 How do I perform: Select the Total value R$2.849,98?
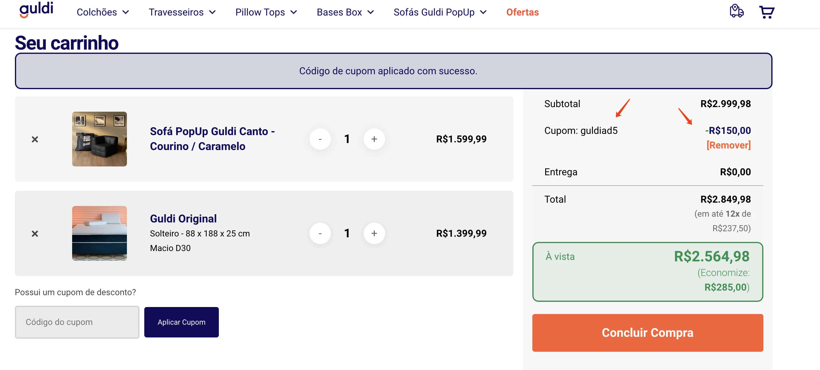click(725, 200)
